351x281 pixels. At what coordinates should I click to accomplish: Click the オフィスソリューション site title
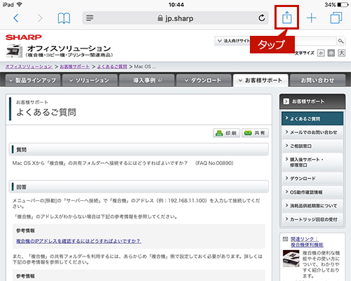coord(69,48)
